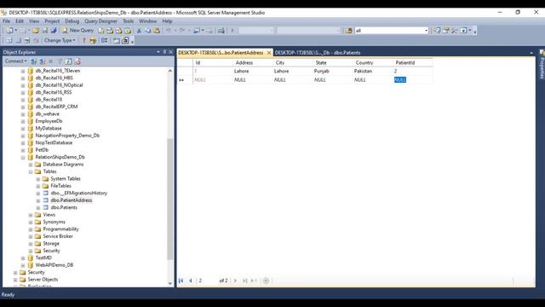Click the Properties wrench icon in top toolbar

point(455,31)
